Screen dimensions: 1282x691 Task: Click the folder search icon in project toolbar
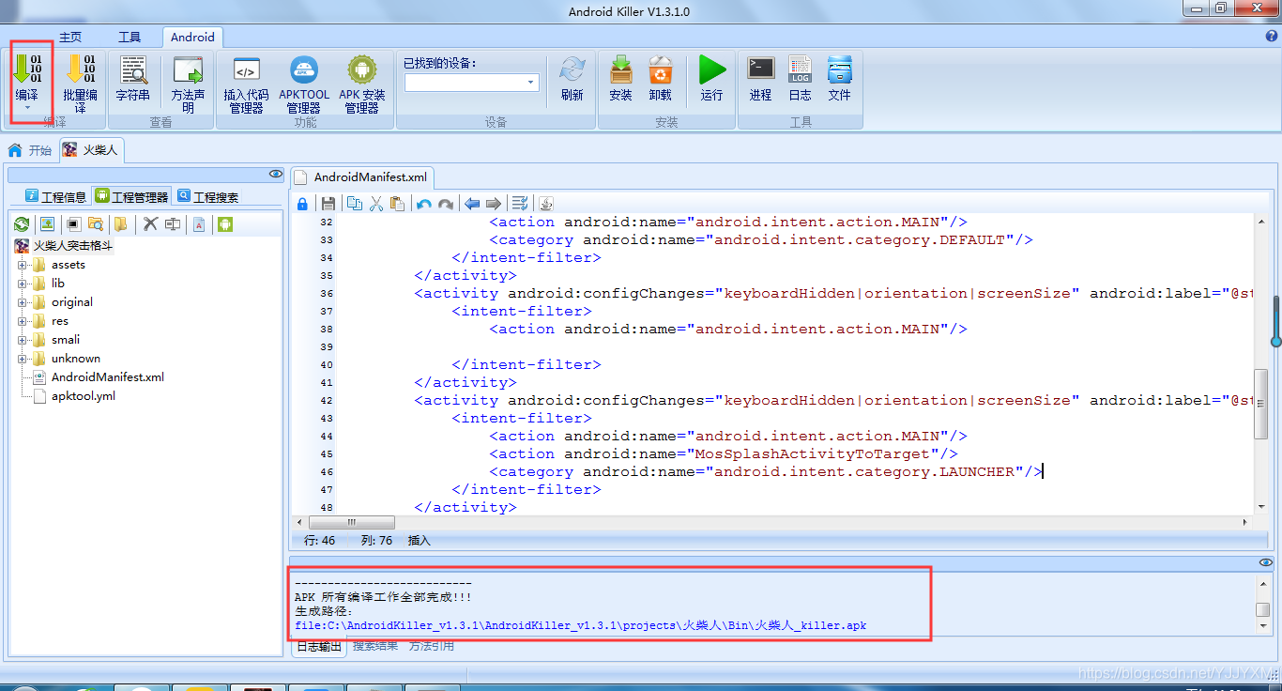96,224
